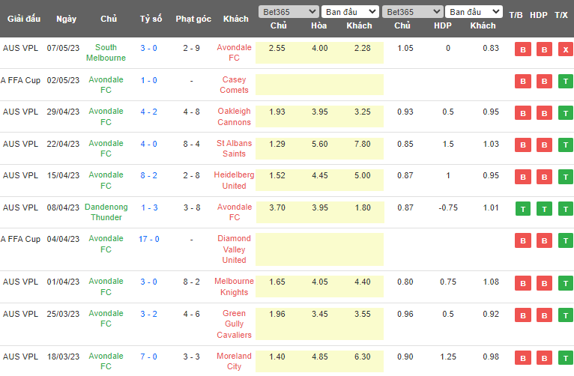
Task: Open the South Melbourne team link
Action: coord(106,52)
